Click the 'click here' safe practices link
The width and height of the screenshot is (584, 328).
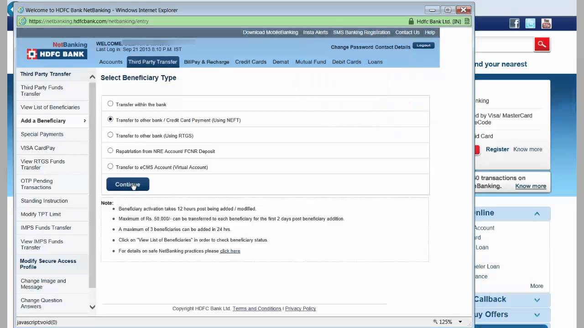(x=230, y=251)
